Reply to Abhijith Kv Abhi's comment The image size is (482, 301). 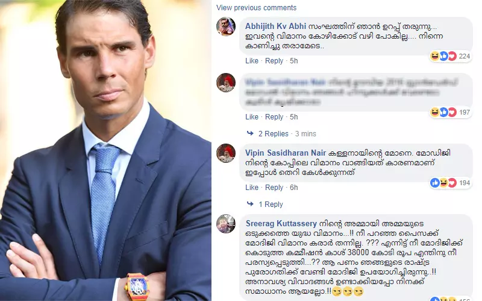click(274, 61)
